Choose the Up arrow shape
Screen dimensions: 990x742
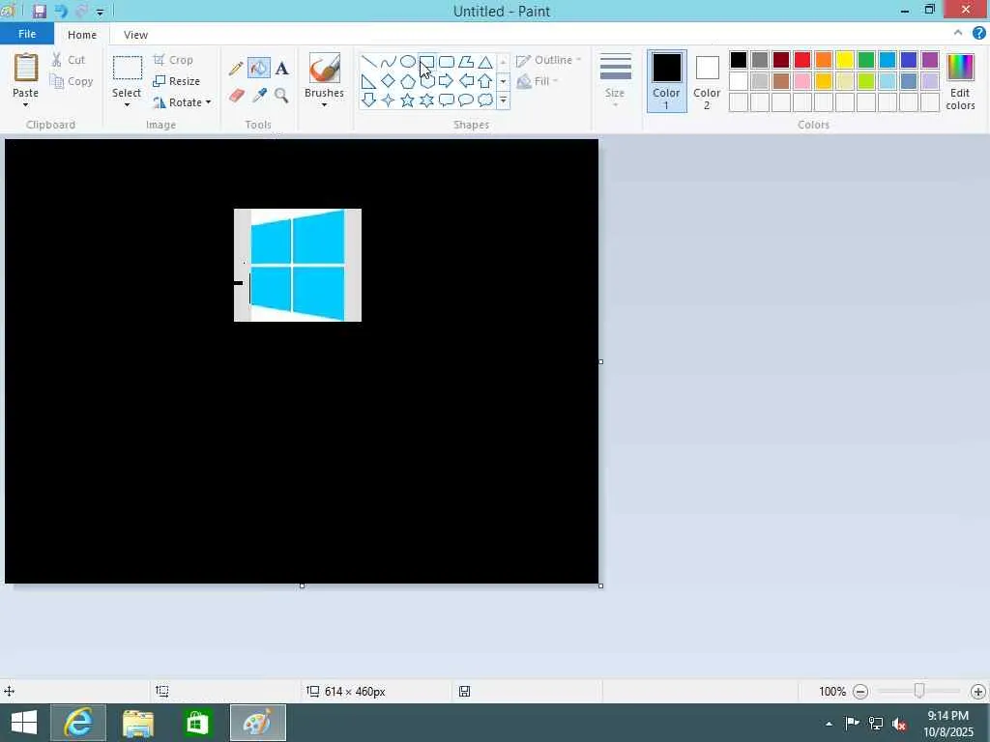[x=485, y=81]
